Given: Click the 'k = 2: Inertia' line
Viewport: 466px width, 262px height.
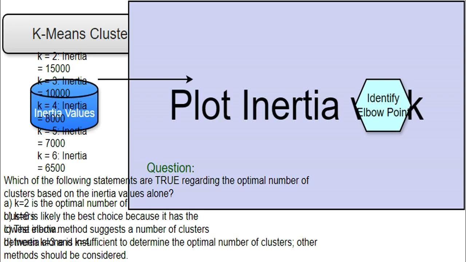Looking at the screenshot, I should [62, 56].
